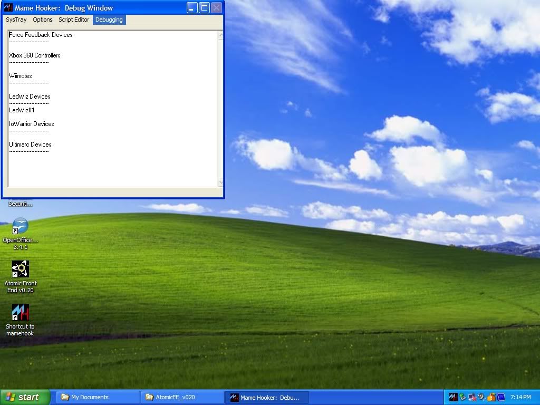Click the debug list scroll-up arrow
540x405 pixels.
pos(221,35)
